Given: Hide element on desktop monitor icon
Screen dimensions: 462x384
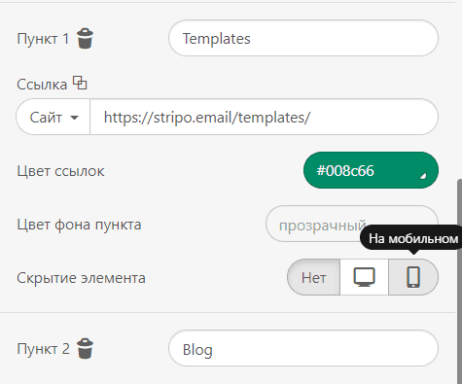Looking at the screenshot, I should pyautogui.click(x=364, y=277).
